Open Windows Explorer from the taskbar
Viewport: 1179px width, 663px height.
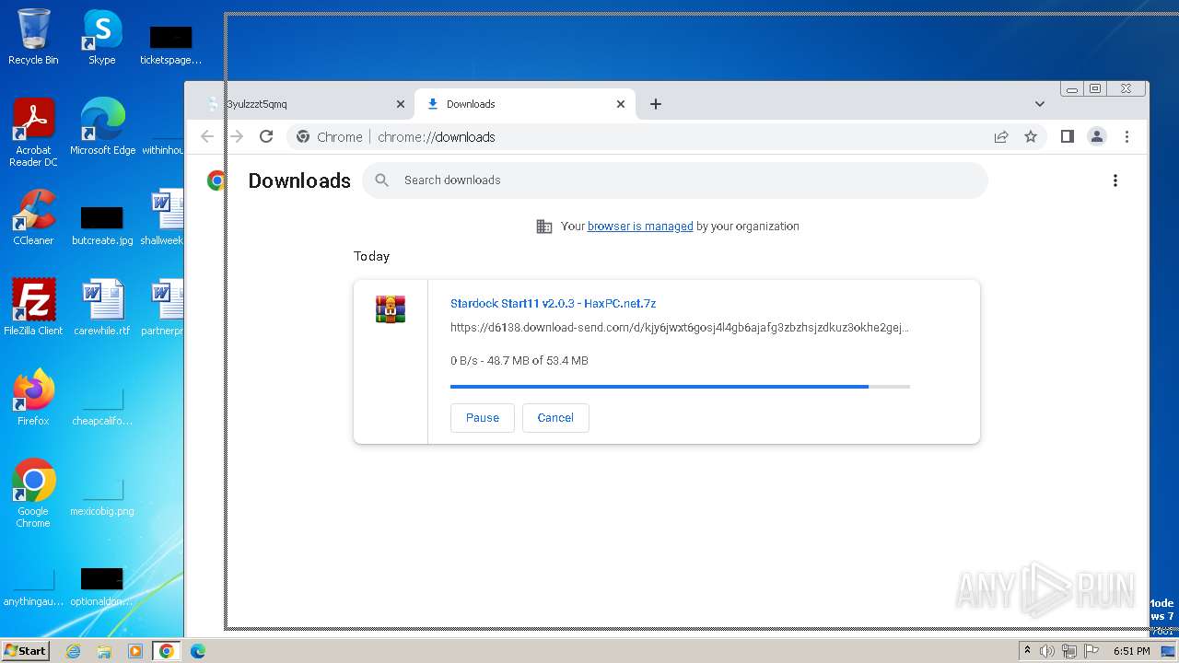click(x=104, y=651)
